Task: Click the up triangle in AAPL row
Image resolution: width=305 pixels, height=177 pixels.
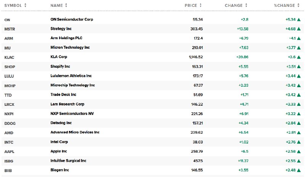Action: coord(299,151)
